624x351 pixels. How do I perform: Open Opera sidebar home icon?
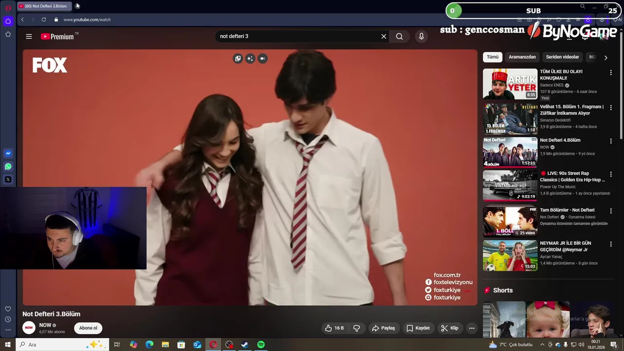click(8, 21)
